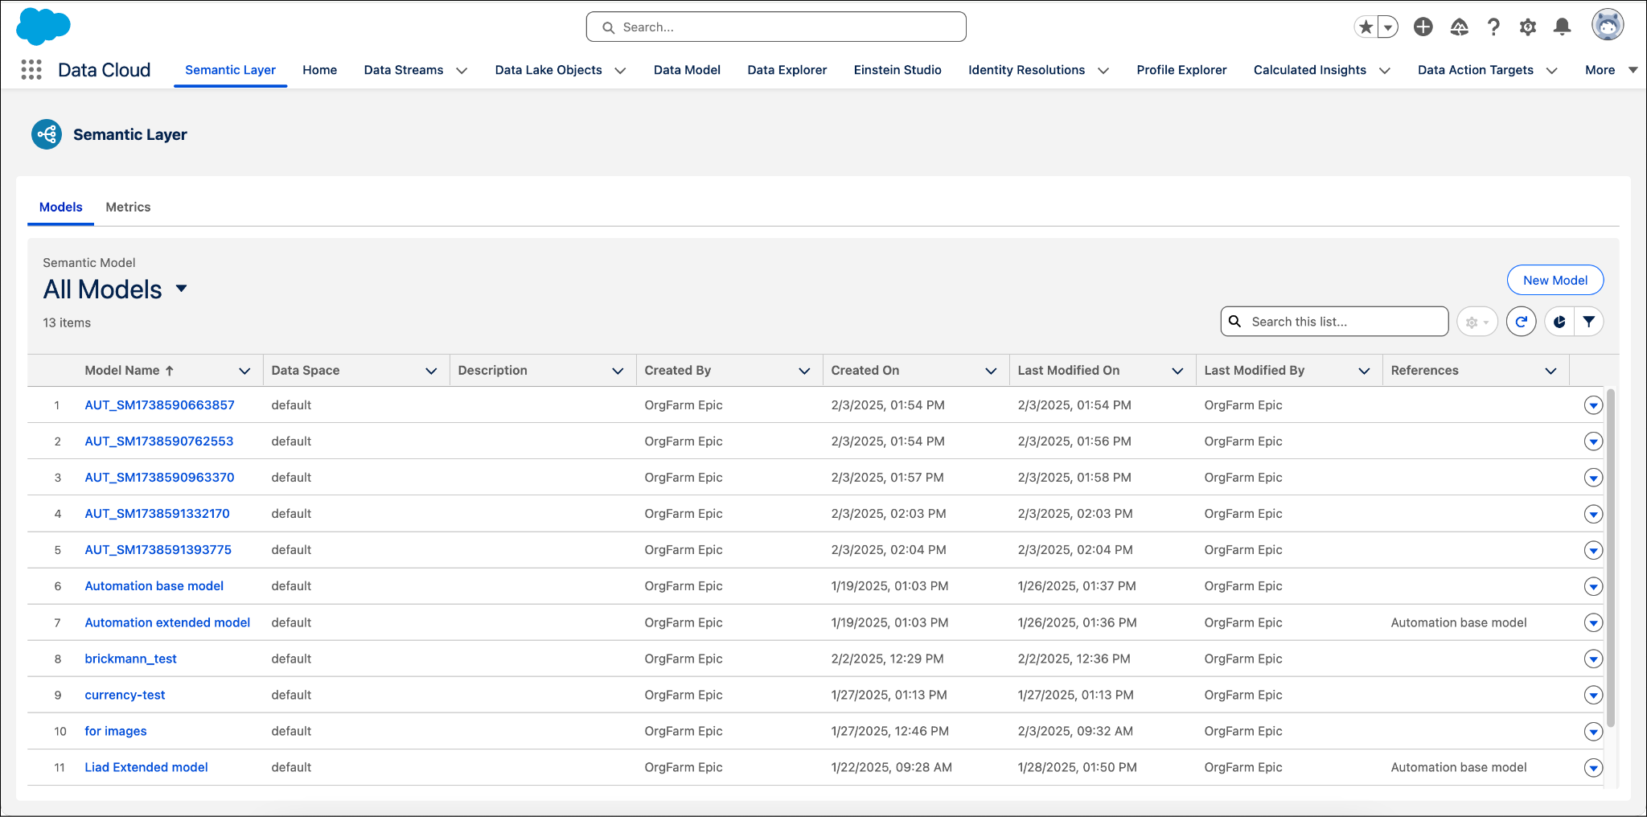Go to Home nav tab
Screen dimensions: 1647x817
coord(319,70)
